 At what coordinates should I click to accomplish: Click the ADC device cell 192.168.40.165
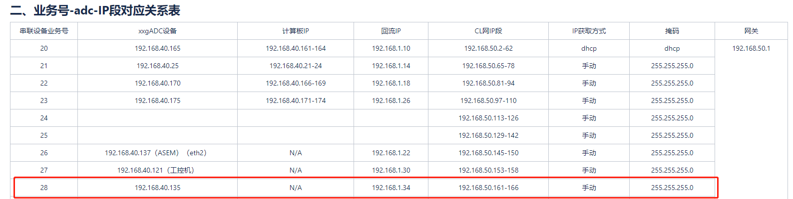pos(157,48)
